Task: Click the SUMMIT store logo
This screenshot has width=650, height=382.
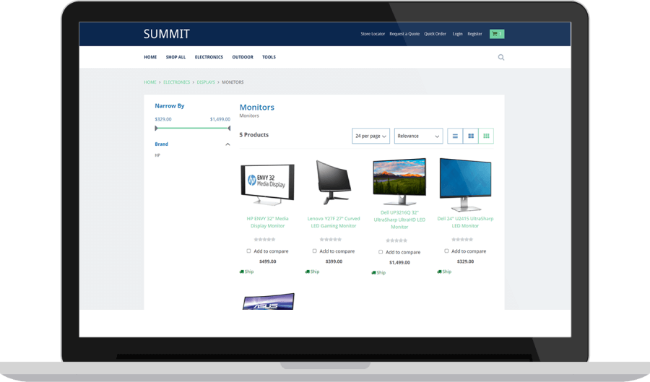Action: [x=166, y=34]
